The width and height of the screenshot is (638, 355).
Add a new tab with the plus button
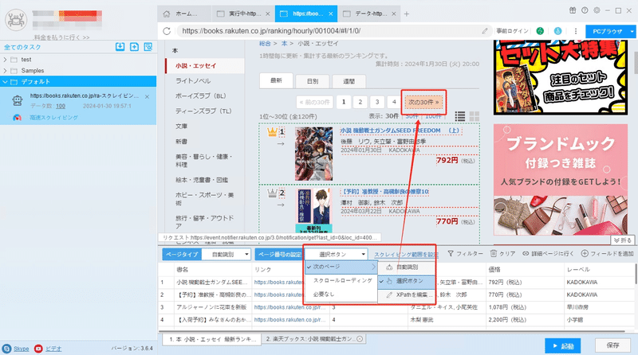pyautogui.click(x=407, y=14)
